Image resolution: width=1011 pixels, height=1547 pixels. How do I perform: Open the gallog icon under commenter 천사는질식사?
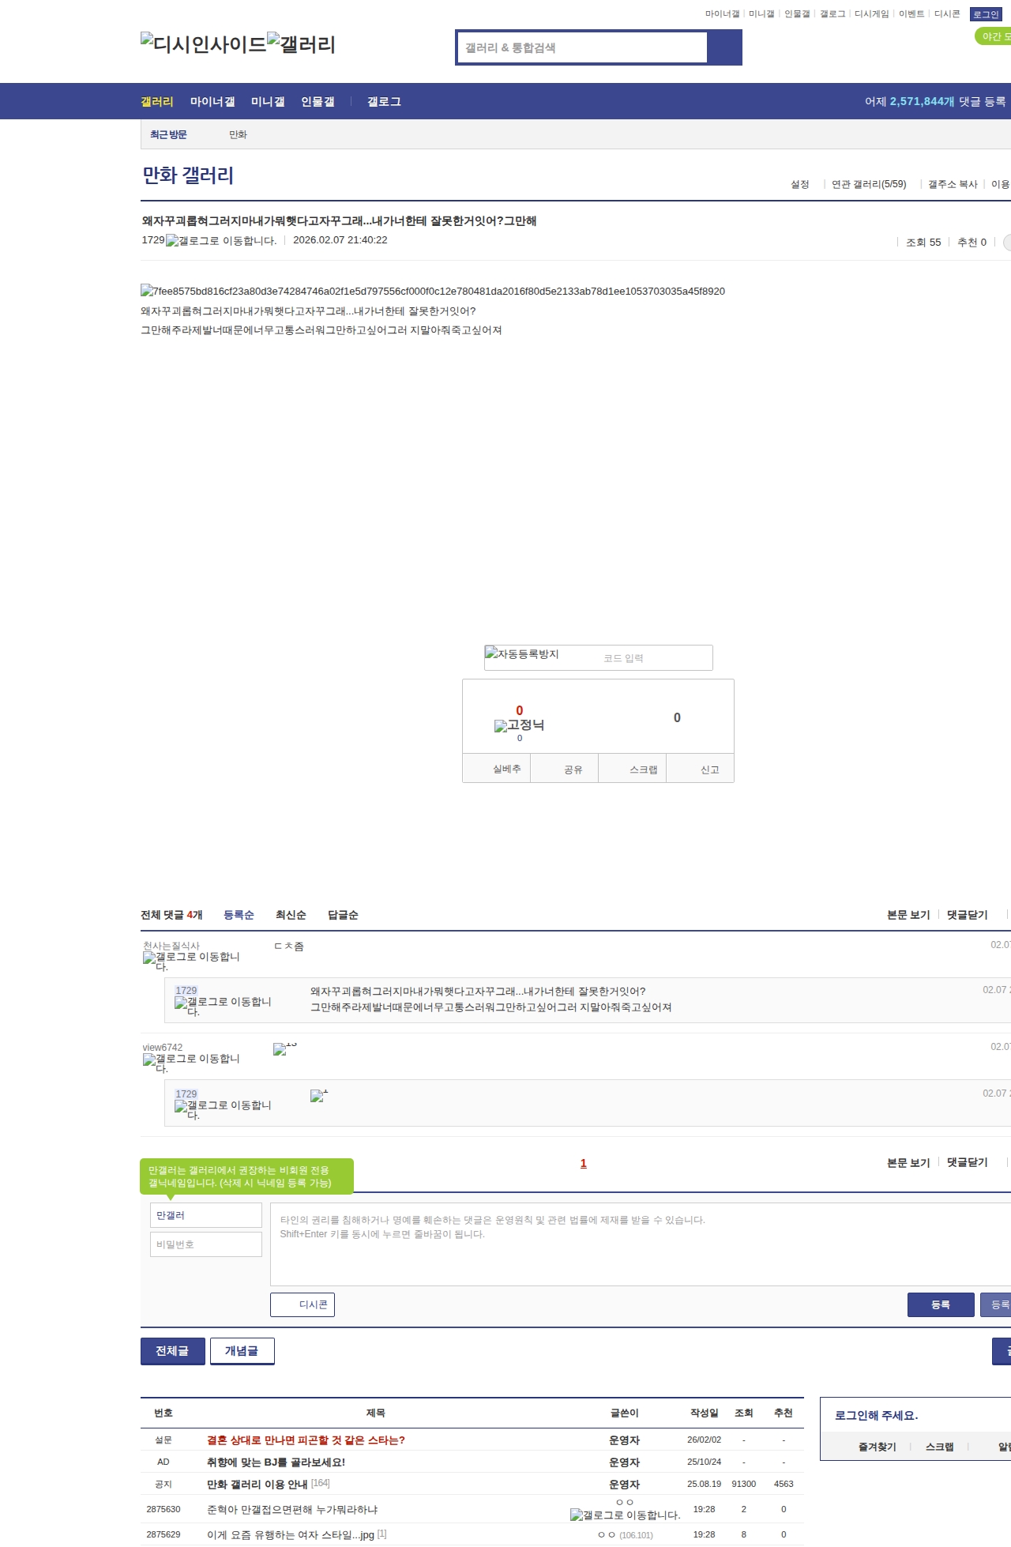click(x=191, y=961)
